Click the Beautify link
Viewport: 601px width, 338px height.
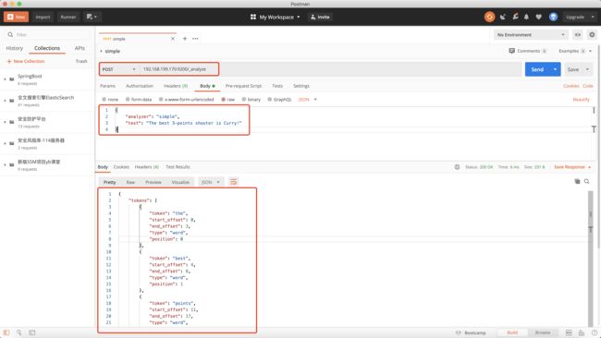point(581,100)
